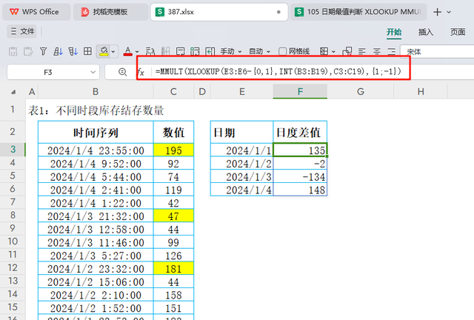Image resolution: width=474 pixels, height=320 pixels.
Task: Click the borders grid icon
Action: coord(324,51)
